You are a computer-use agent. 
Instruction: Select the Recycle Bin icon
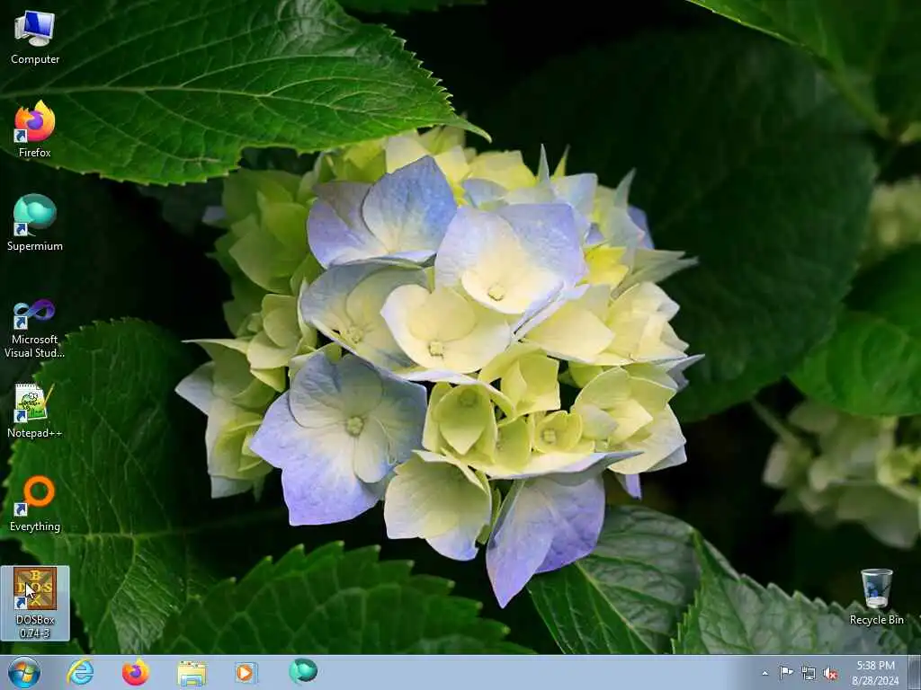pyautogui.click(x=876, y=597)
